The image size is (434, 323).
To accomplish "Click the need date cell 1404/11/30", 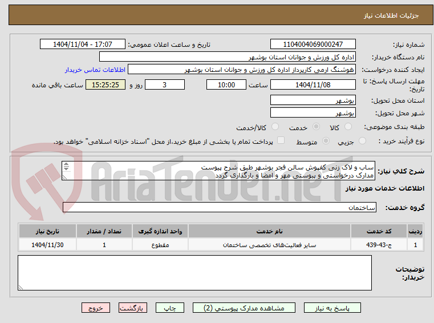I will tap(47, 245).
